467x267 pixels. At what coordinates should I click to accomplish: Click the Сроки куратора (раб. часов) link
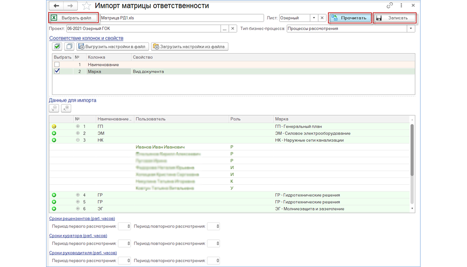point(78,235)
